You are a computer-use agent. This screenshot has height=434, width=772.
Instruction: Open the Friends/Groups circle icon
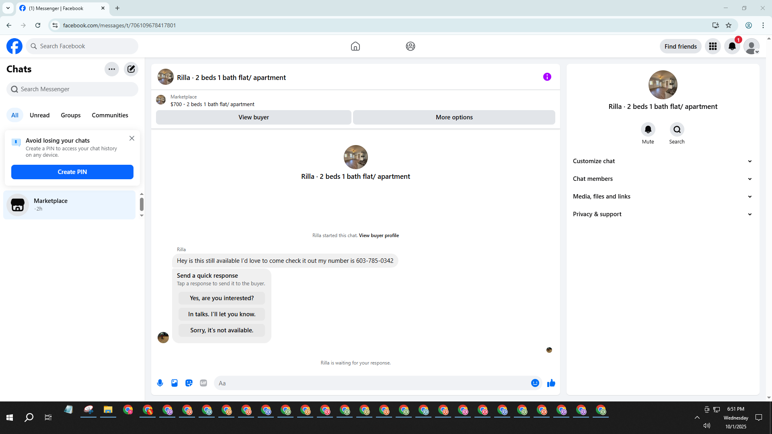pyautogui.click(x=411, y=46)
